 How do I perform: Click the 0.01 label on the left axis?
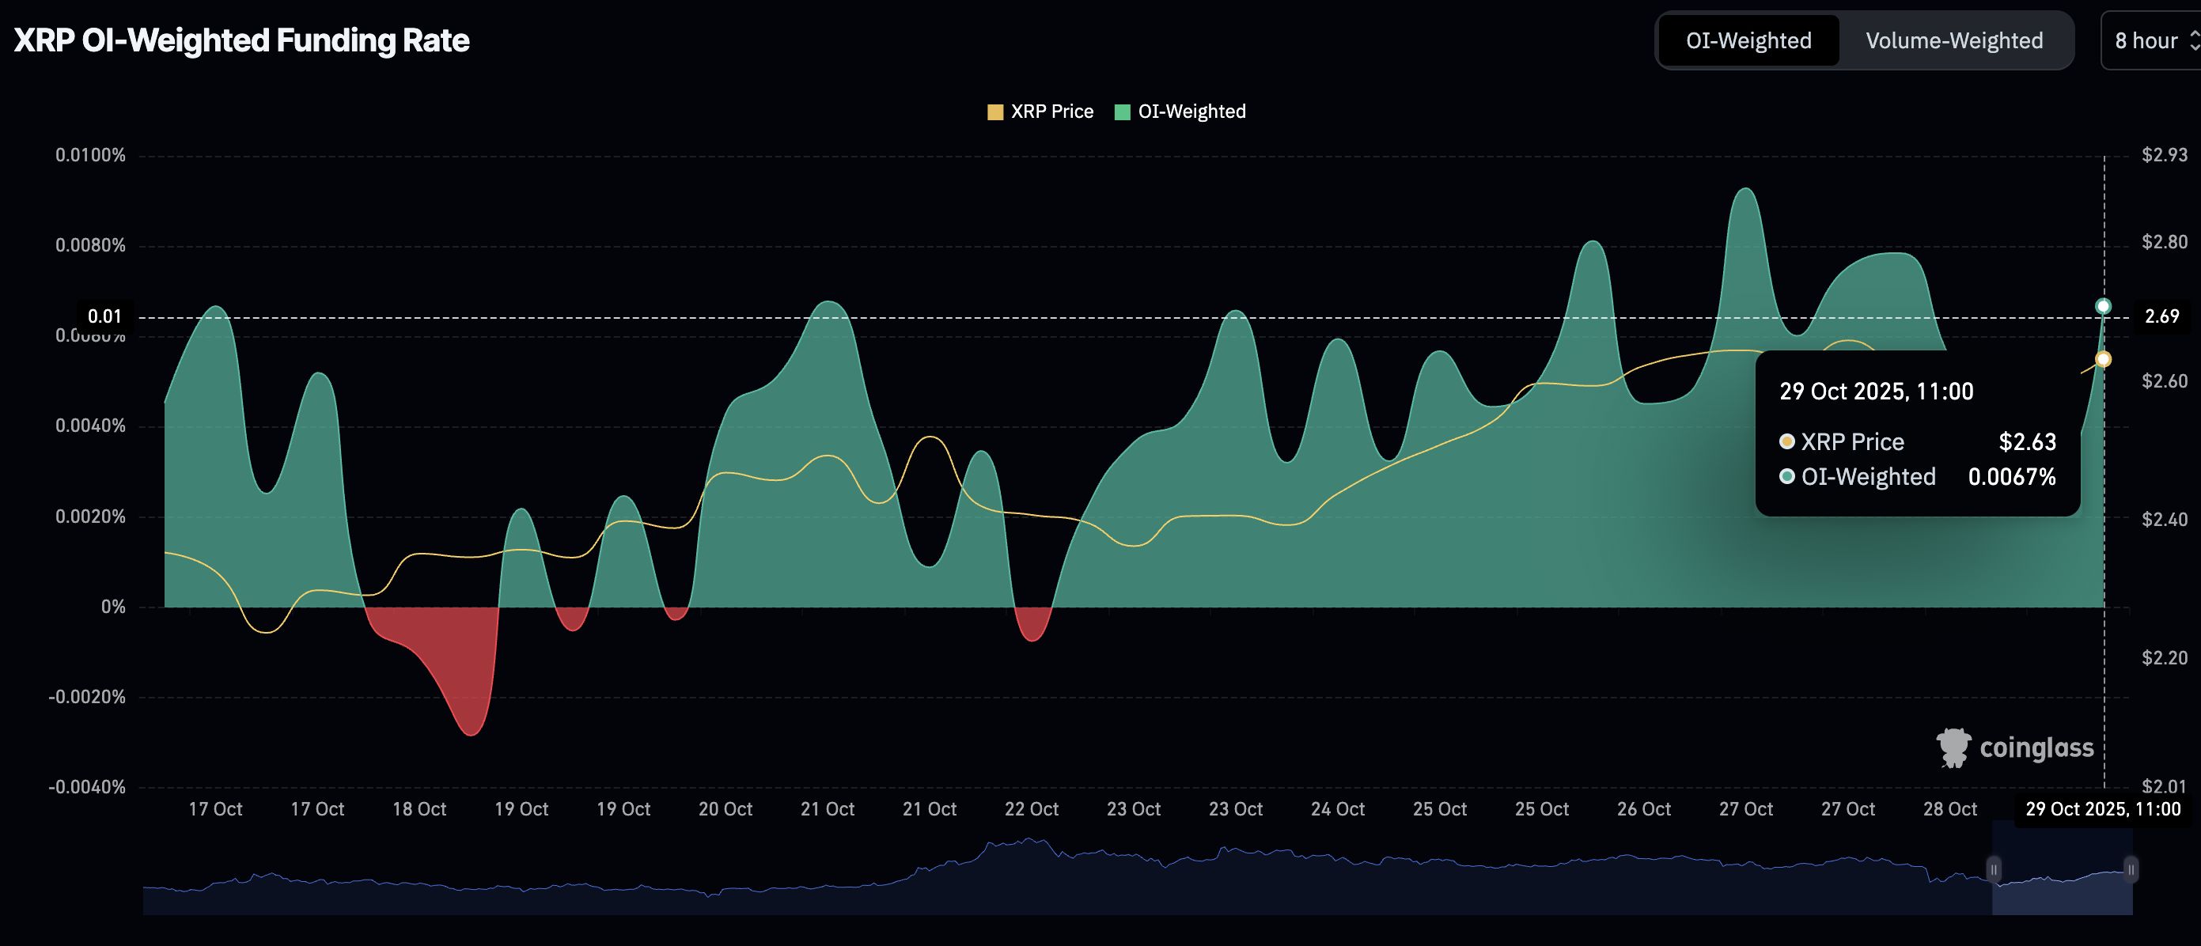[104, 315]
